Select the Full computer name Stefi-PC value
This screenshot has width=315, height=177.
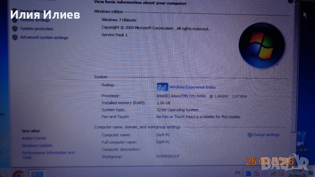click(163, 142)
